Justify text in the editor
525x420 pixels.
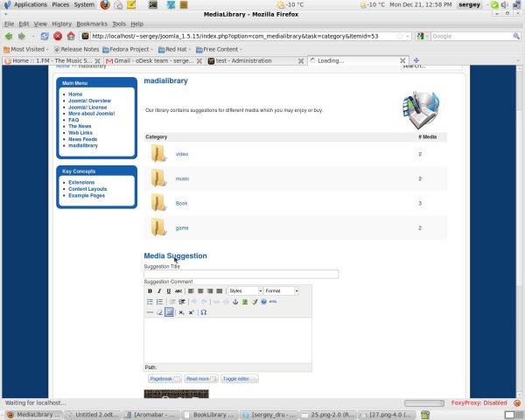click(220, 291)
